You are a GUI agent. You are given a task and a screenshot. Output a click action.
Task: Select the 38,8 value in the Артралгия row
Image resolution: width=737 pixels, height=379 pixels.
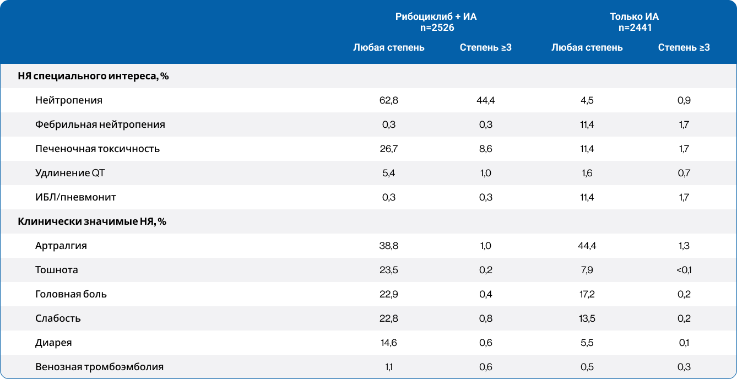(389, 246)
